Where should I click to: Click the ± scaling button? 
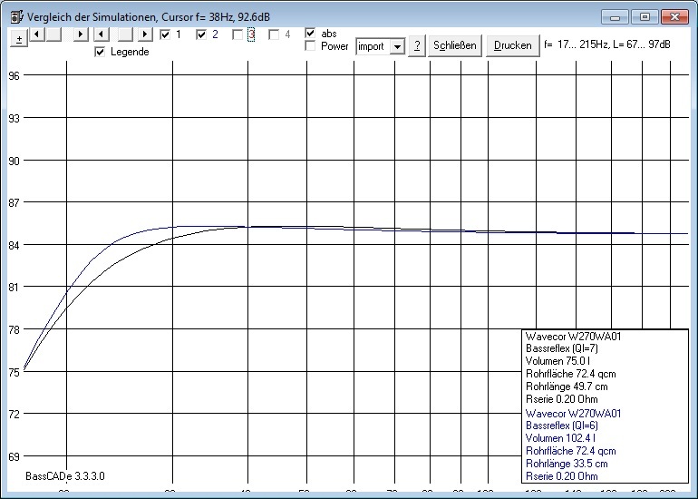[x=19, y=38]
